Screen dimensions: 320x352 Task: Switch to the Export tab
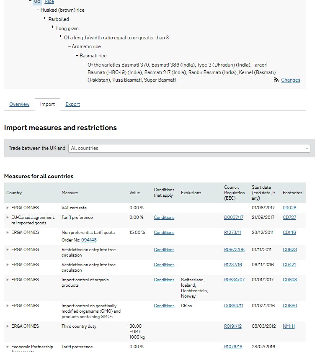72,104
